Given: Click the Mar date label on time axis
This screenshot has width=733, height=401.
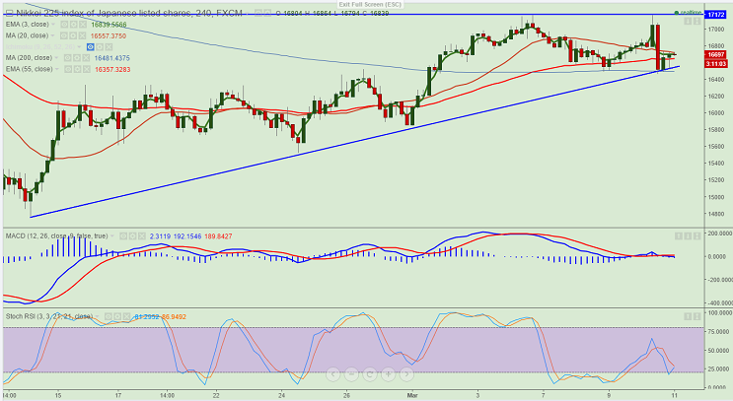Looking at the screenshot, I should tap(411, 395).
